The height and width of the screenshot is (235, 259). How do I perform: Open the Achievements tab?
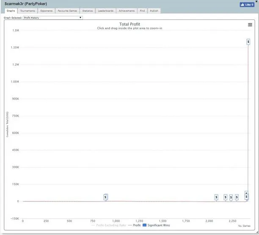point(127,11)
